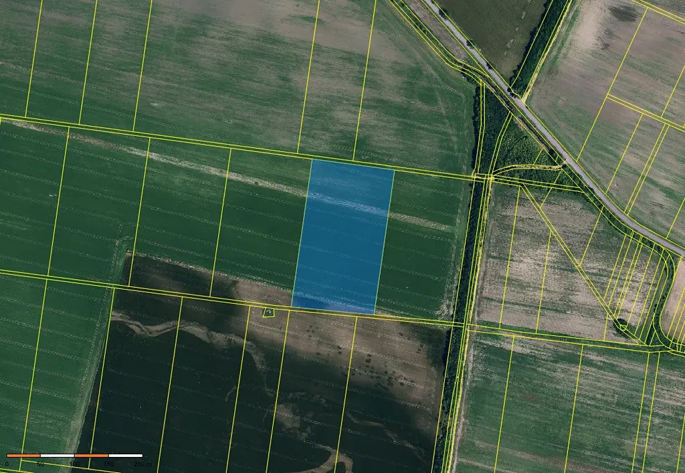This screenshot has height=473, width=685.
Task: Click the dark field in the top right corner
Action: pos(495,27)
